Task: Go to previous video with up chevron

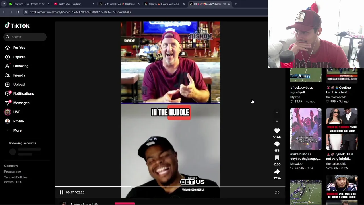Action: (x=277, y=113)
